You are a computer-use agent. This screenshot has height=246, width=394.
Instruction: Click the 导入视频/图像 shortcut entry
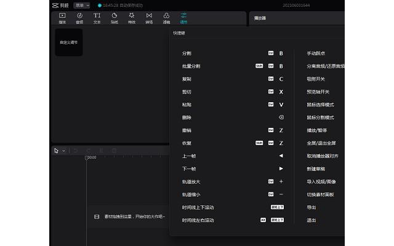pyautogui.click(x=321, y=181)
